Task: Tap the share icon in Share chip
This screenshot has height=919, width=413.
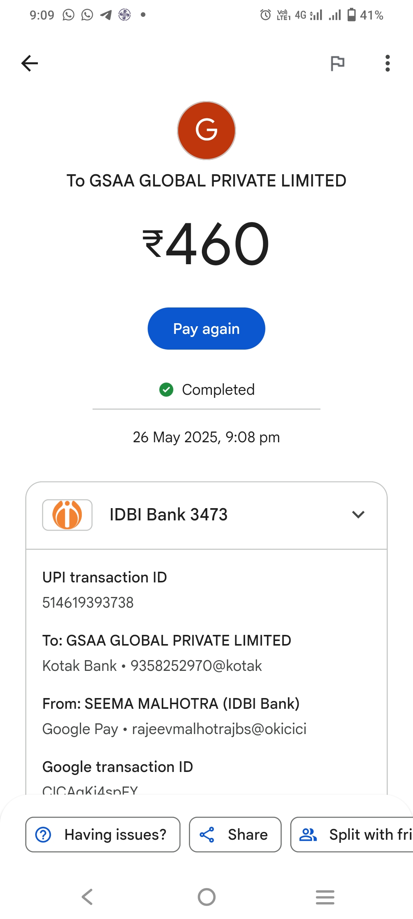Action: [x=207, y=835]
